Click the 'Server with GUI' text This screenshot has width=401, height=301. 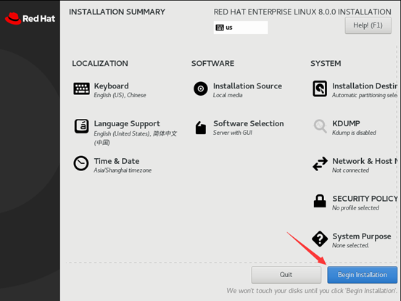[x=233, y=133]
